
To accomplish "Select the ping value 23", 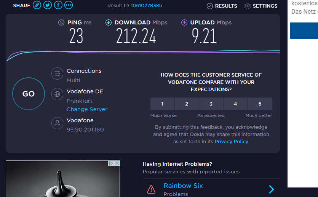I will coord(76,36).
